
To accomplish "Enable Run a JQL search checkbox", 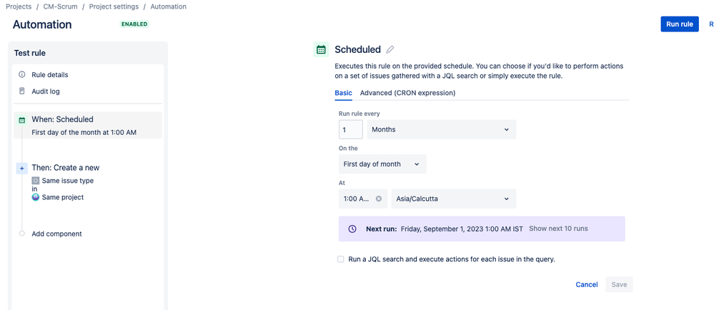I will 341,259.
